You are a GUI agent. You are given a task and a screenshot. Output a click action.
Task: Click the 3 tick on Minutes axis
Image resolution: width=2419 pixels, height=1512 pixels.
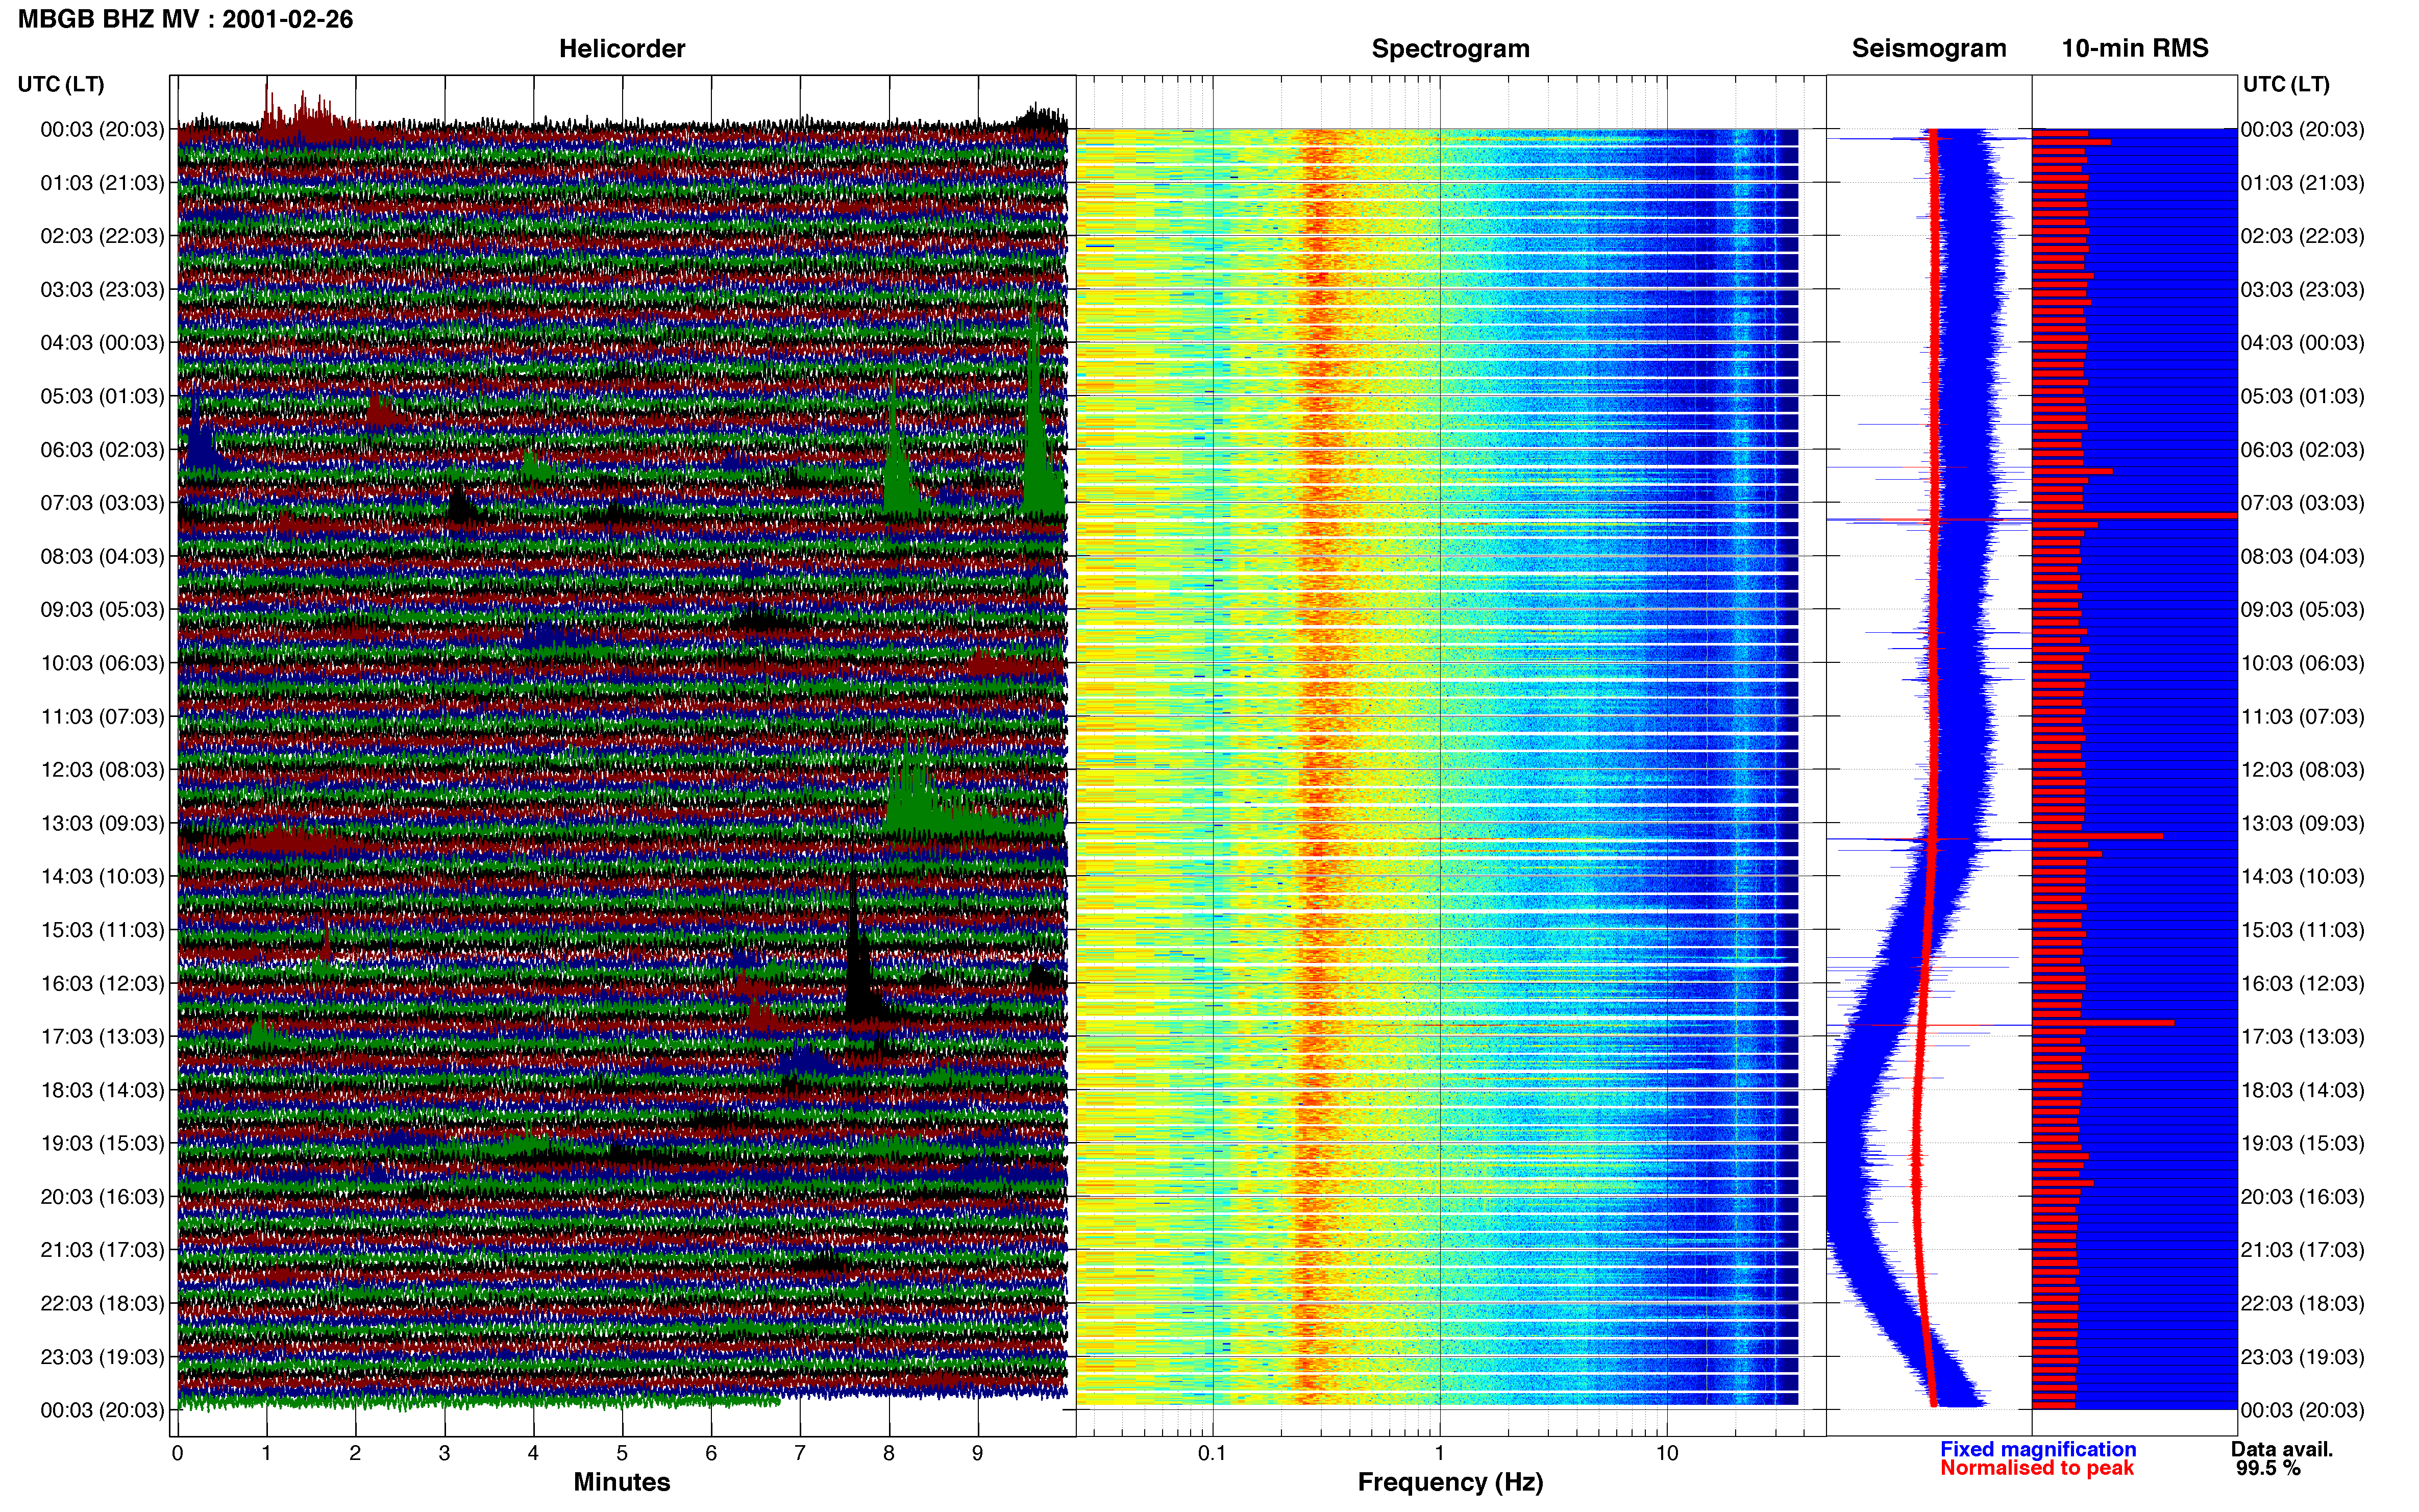(x=444, y=1454)
